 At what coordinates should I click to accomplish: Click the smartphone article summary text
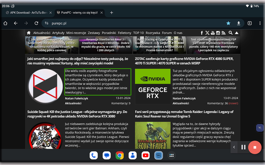tap(98, 82)
